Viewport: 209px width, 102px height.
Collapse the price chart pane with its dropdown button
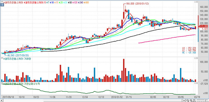pos(195,2)
